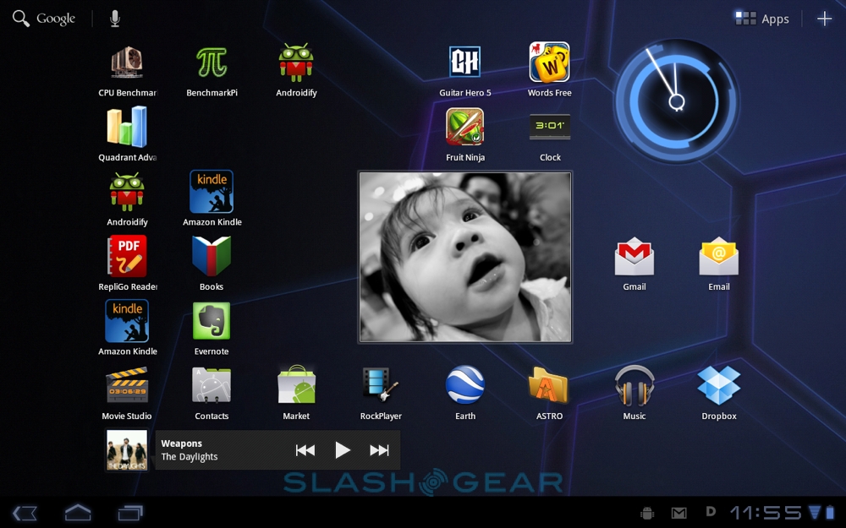
Task: Go to Home screen via system bar
Action: (x=78, y=512)
